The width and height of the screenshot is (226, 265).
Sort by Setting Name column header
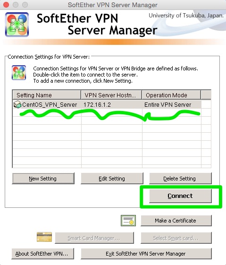[47, 95]
